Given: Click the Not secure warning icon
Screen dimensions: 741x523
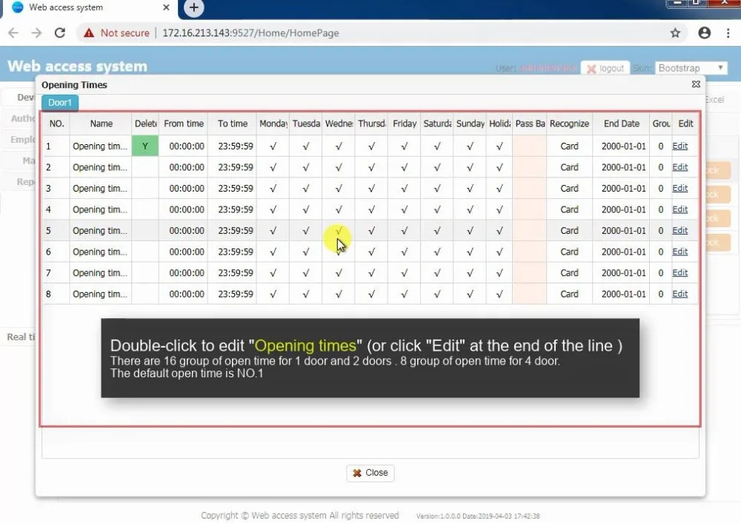Looking at the screenshot, I should click(89, 33).
